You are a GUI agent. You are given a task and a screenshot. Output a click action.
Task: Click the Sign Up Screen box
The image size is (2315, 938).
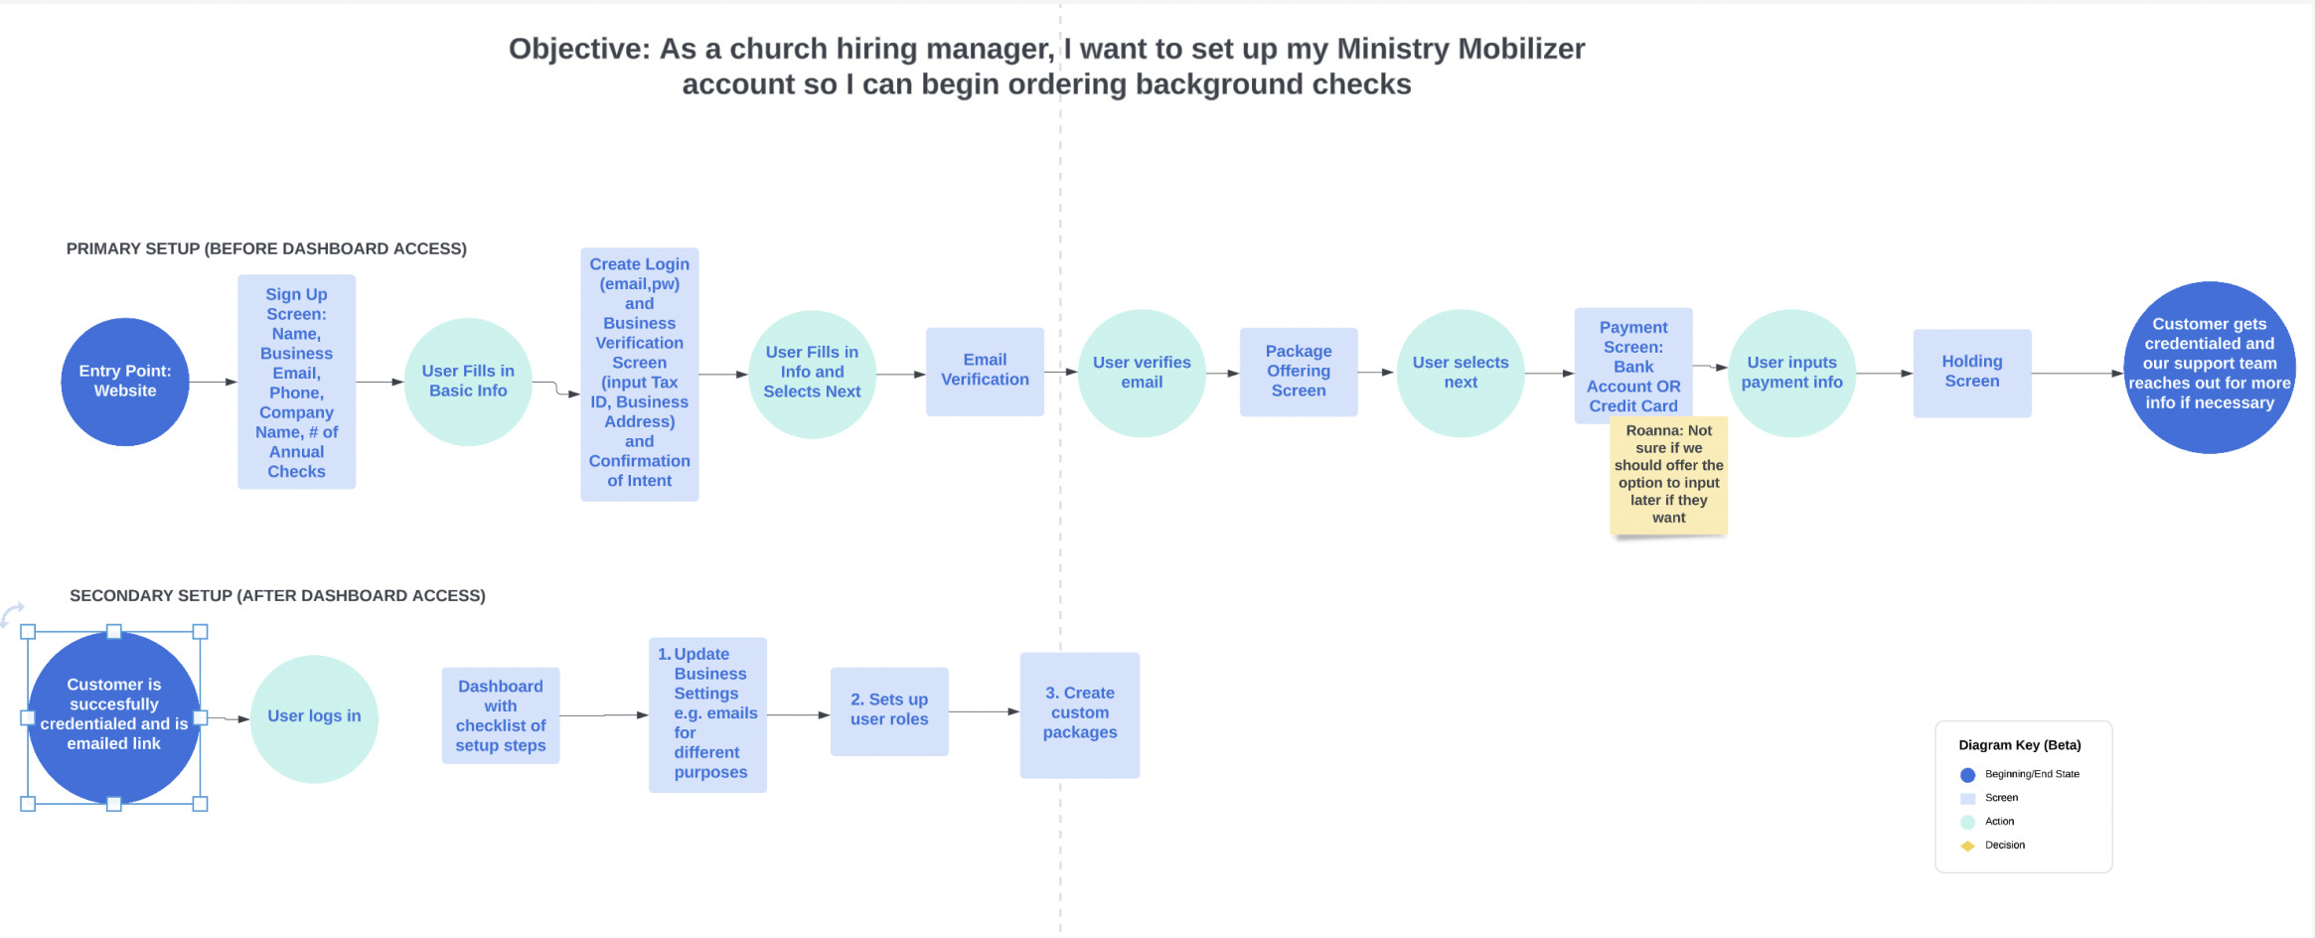tap(296, 382)
